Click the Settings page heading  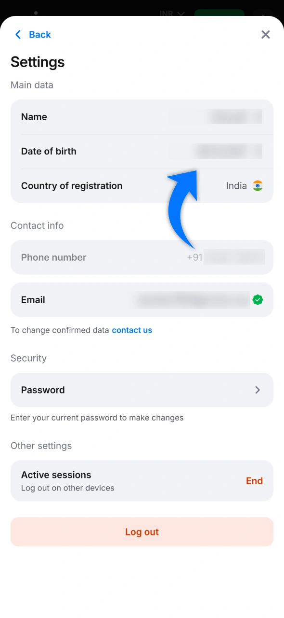[x=38, y=62]
